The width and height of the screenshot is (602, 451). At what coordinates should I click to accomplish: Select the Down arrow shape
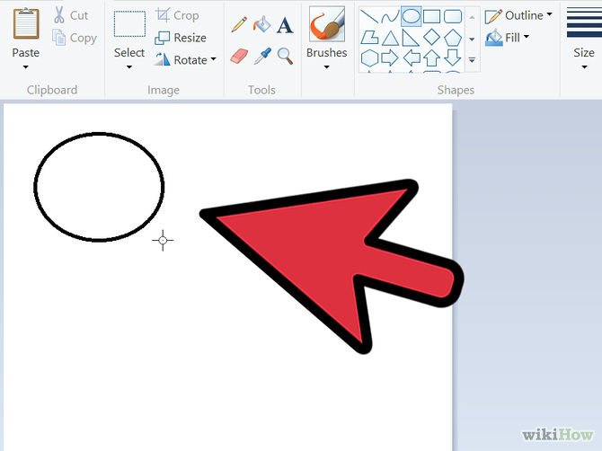[453, 58]
